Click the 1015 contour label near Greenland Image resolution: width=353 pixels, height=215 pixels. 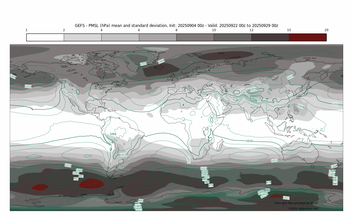point(143,64)
